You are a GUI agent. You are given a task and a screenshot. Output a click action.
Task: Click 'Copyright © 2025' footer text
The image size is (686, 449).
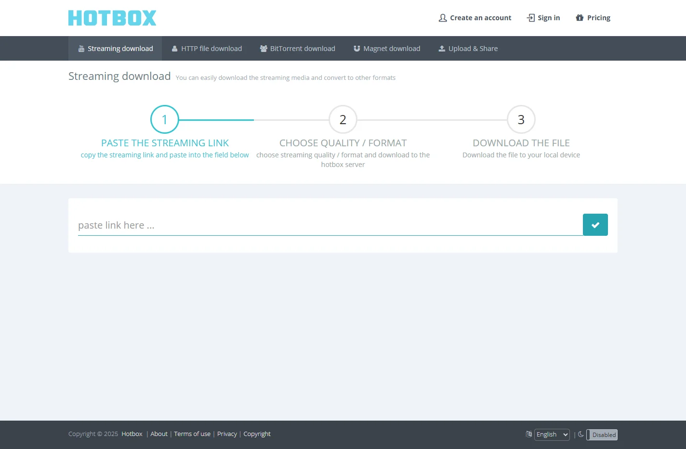tap(93, 434)
